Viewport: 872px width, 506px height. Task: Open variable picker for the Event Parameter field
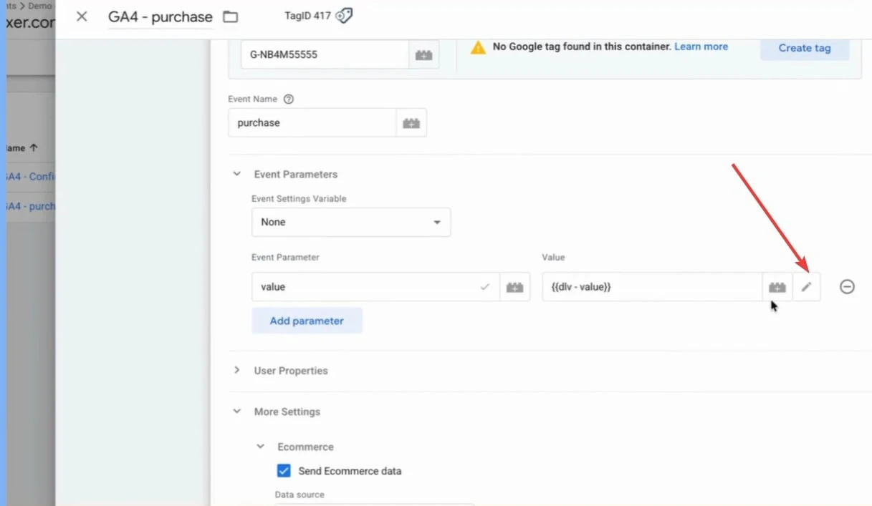tap(514, 287)
